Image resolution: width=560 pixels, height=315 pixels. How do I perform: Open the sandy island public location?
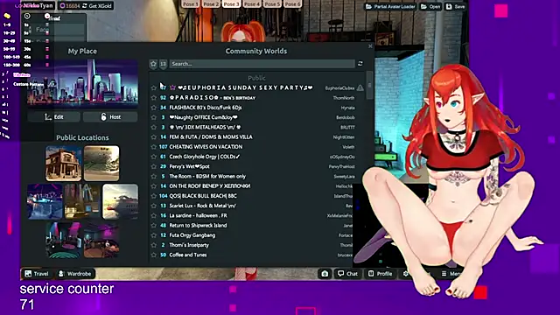(101, 164)
